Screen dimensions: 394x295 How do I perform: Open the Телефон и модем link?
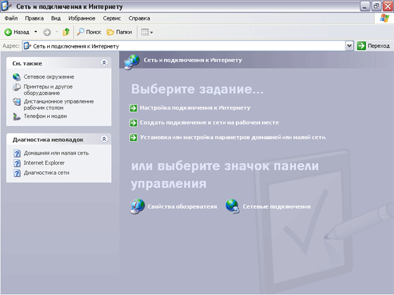(x=45, y=116)
